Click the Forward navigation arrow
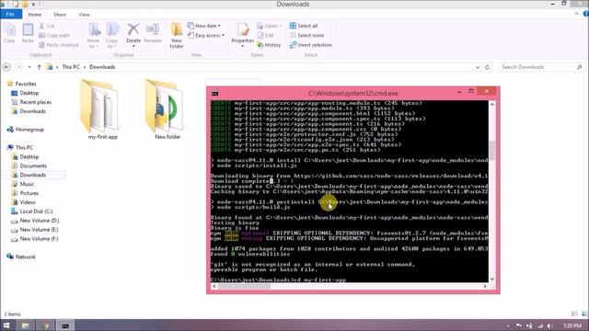This screenshot has height=331, width=589. coord(18,67)
